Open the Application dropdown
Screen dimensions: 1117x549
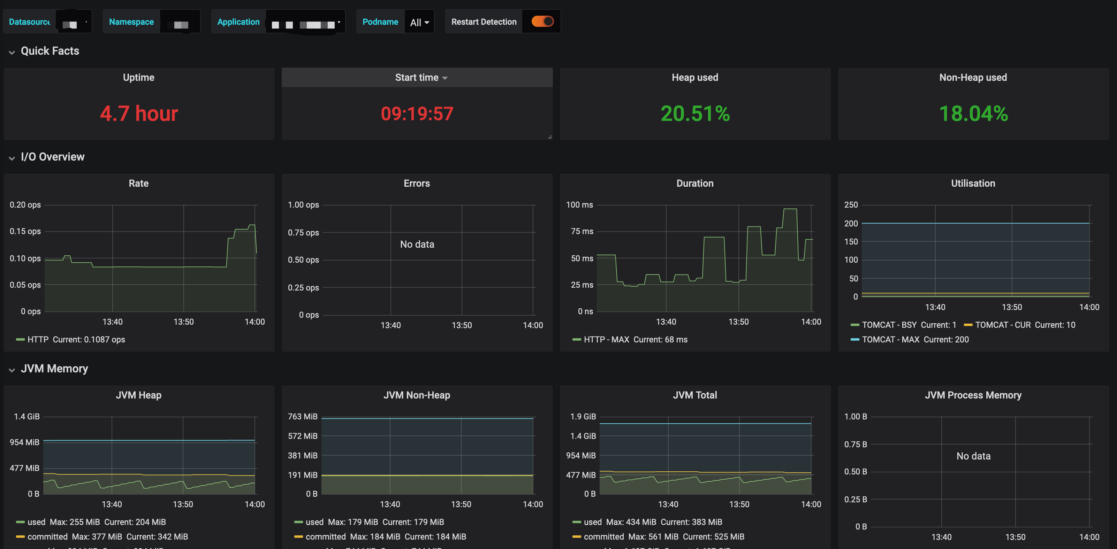(305, 22)
